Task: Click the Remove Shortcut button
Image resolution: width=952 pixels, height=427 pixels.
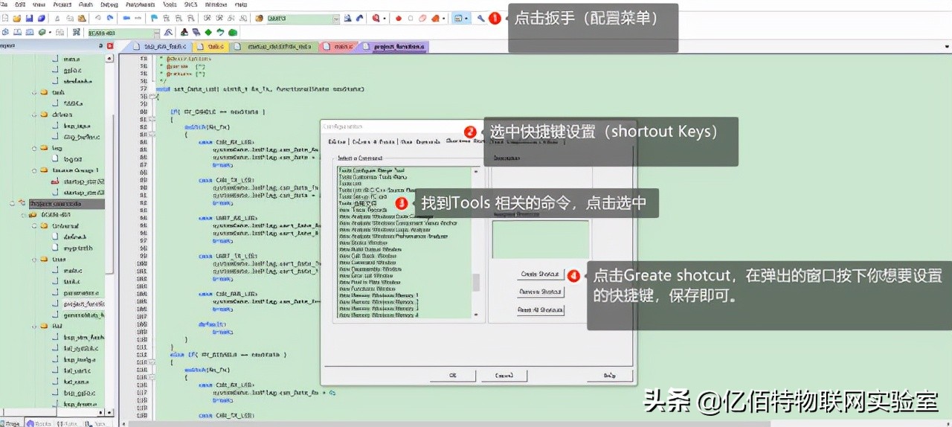Action: tap(541, 292)
